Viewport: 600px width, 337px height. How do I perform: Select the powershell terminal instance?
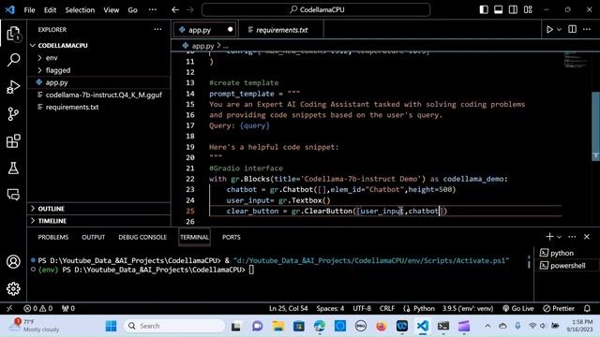pos(567,266)
